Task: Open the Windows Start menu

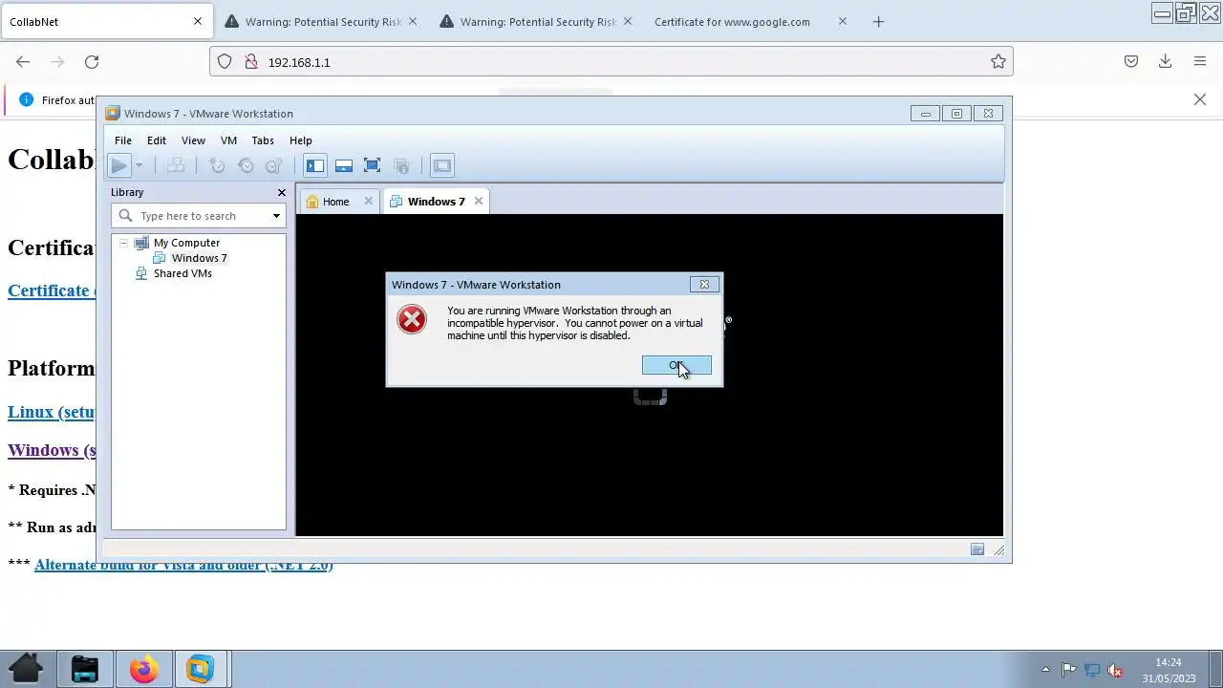Action: (26, 669)
